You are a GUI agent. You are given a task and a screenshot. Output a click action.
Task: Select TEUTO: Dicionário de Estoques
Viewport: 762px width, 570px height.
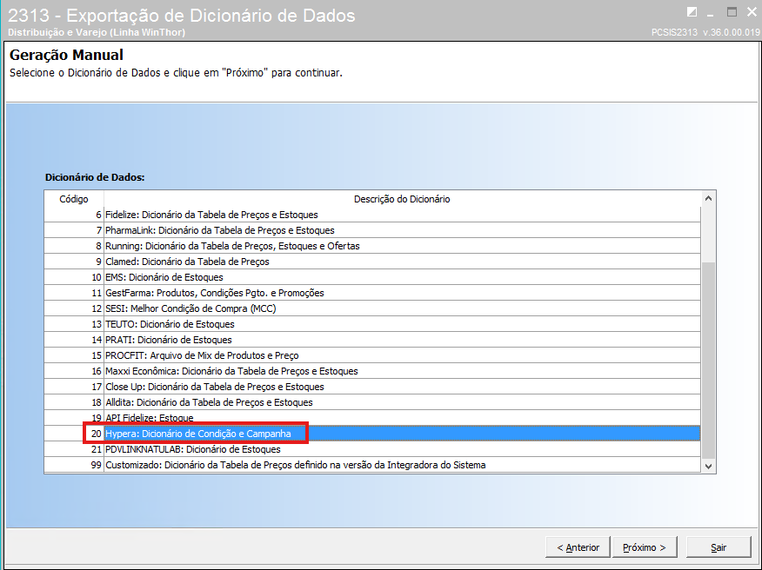coord(372,324)
